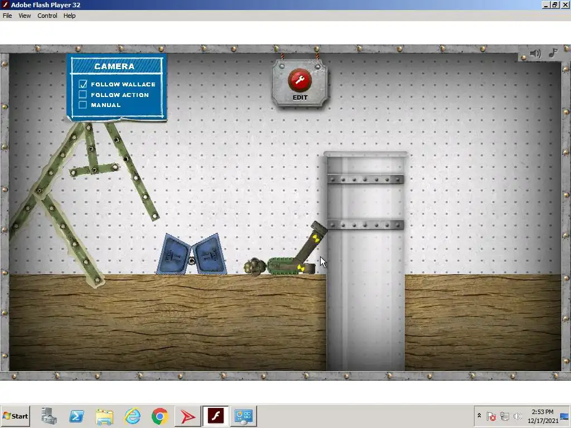The width and height of the screenshot is (571, 428).
Task: Open the Help menu
Action: [x=70, y=16]
